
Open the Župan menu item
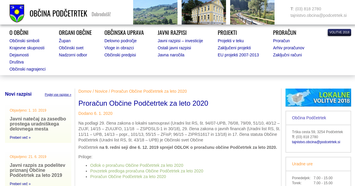click(x=64, y=41)
